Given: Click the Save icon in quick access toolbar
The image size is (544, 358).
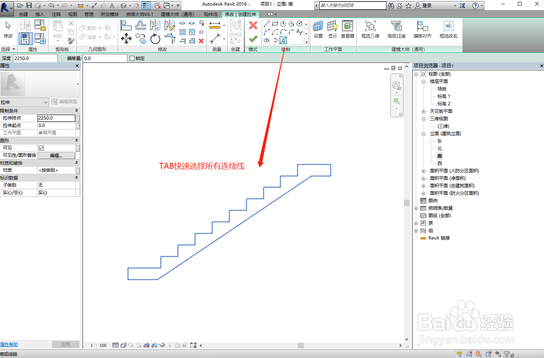Looking at the screenshot, I should (x=29, y=5).
